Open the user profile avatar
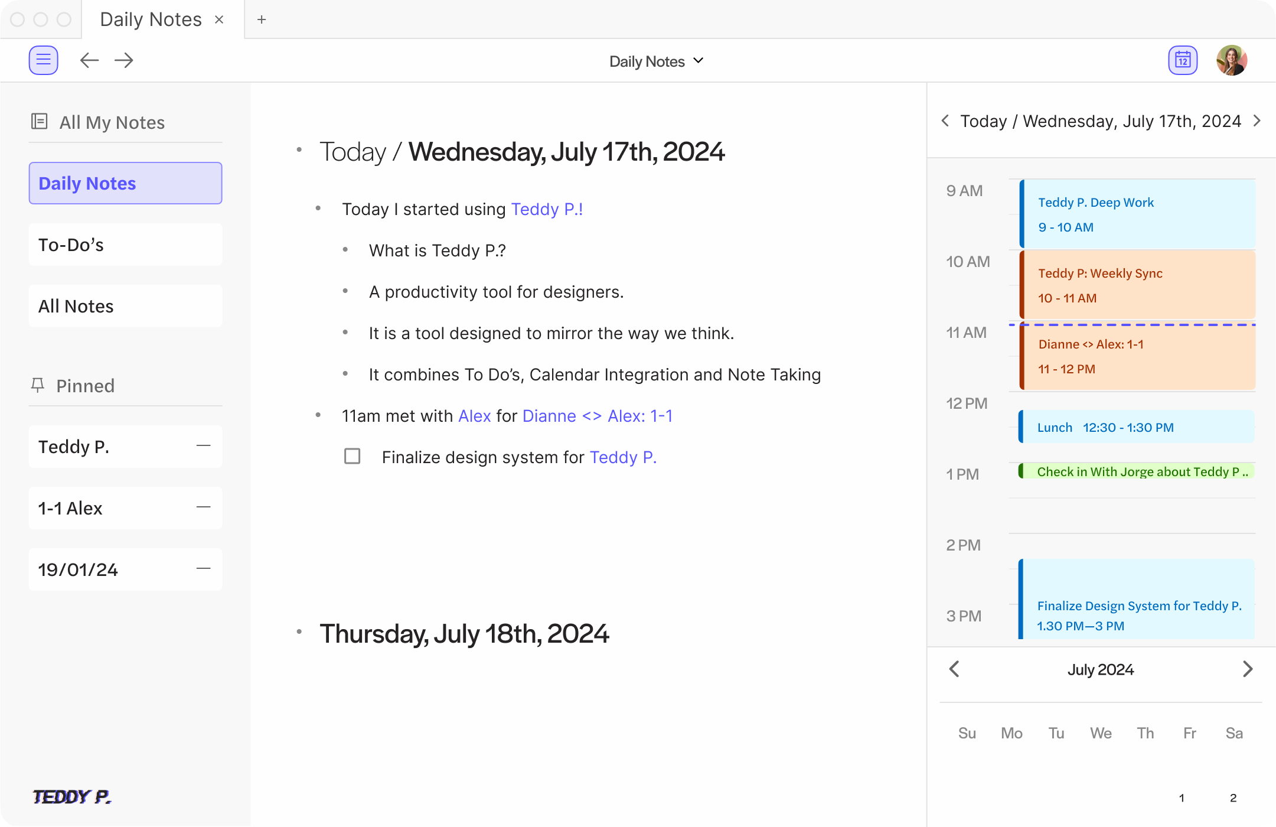 [1231, 60]
